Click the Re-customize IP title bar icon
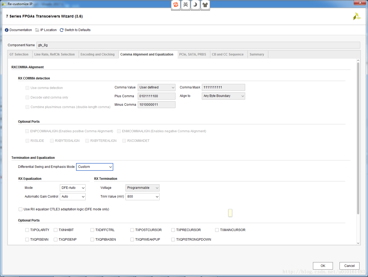Image resolution: width=368 pixels, height=277 pixels. click(4, 4)
